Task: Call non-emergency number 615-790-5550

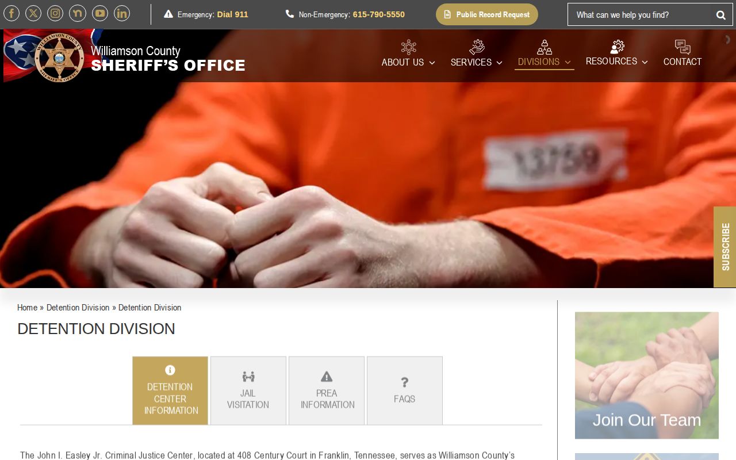Action: 379,14
